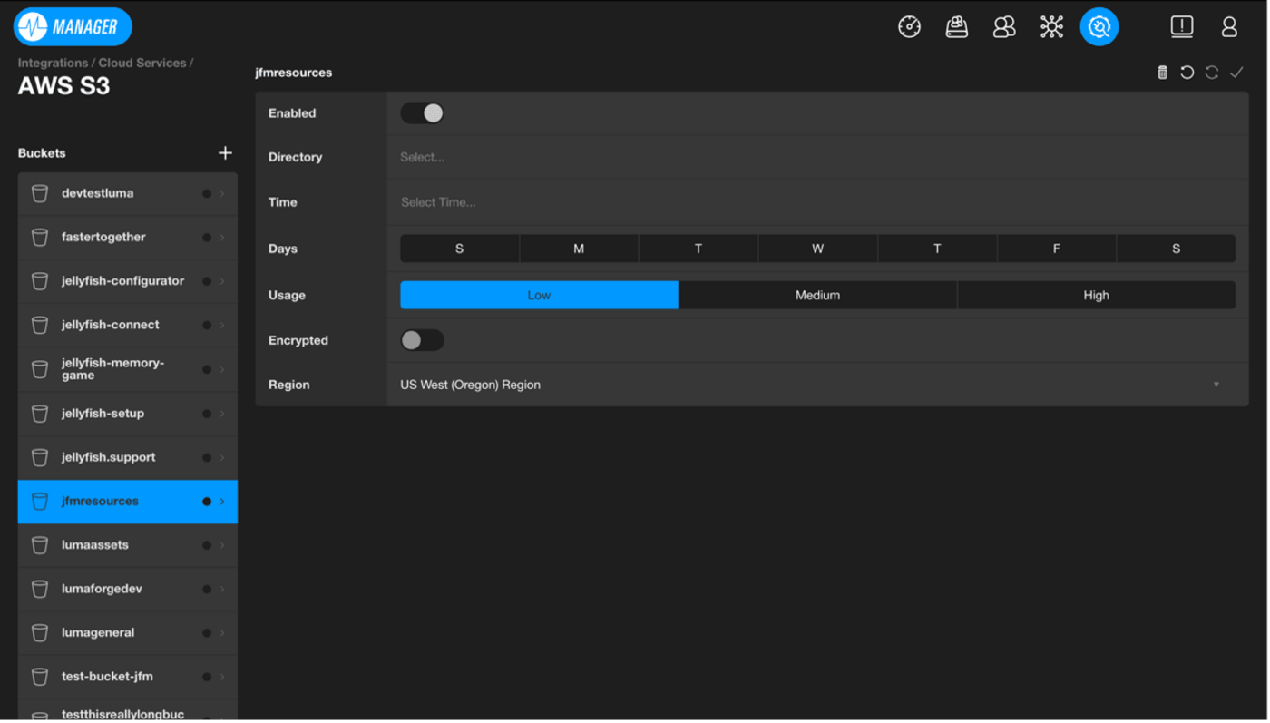Open the users group icon
Viewport: 1270px width, 723px height.
[1004, 27]
